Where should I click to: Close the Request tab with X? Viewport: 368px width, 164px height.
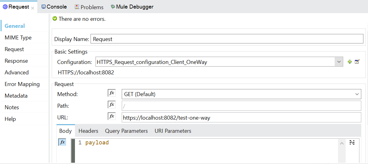pos(33,8)
